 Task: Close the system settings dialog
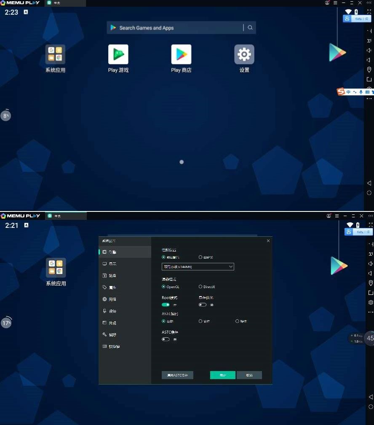click(x=268, y=241)
